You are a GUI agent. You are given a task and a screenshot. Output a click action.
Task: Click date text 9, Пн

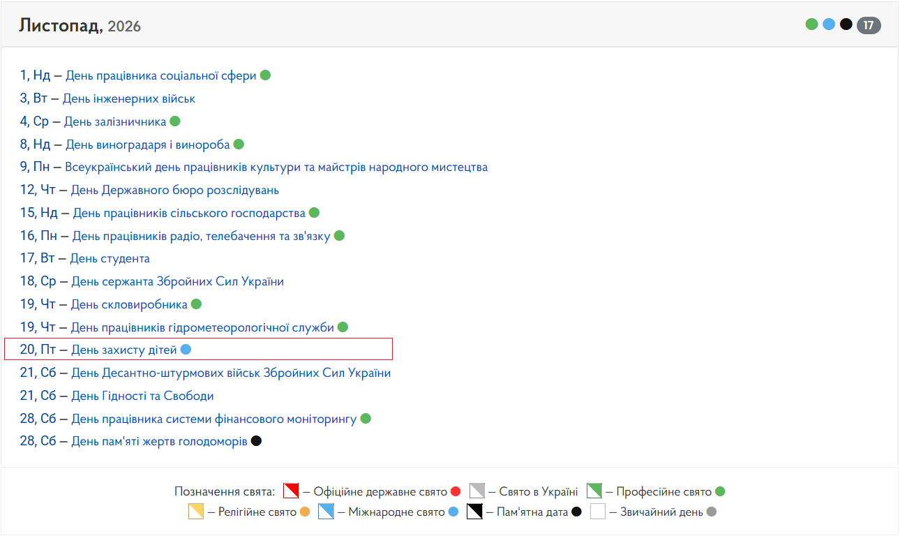pos(35,167)
